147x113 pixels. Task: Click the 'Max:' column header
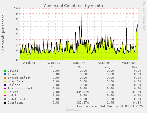[135, 67]
